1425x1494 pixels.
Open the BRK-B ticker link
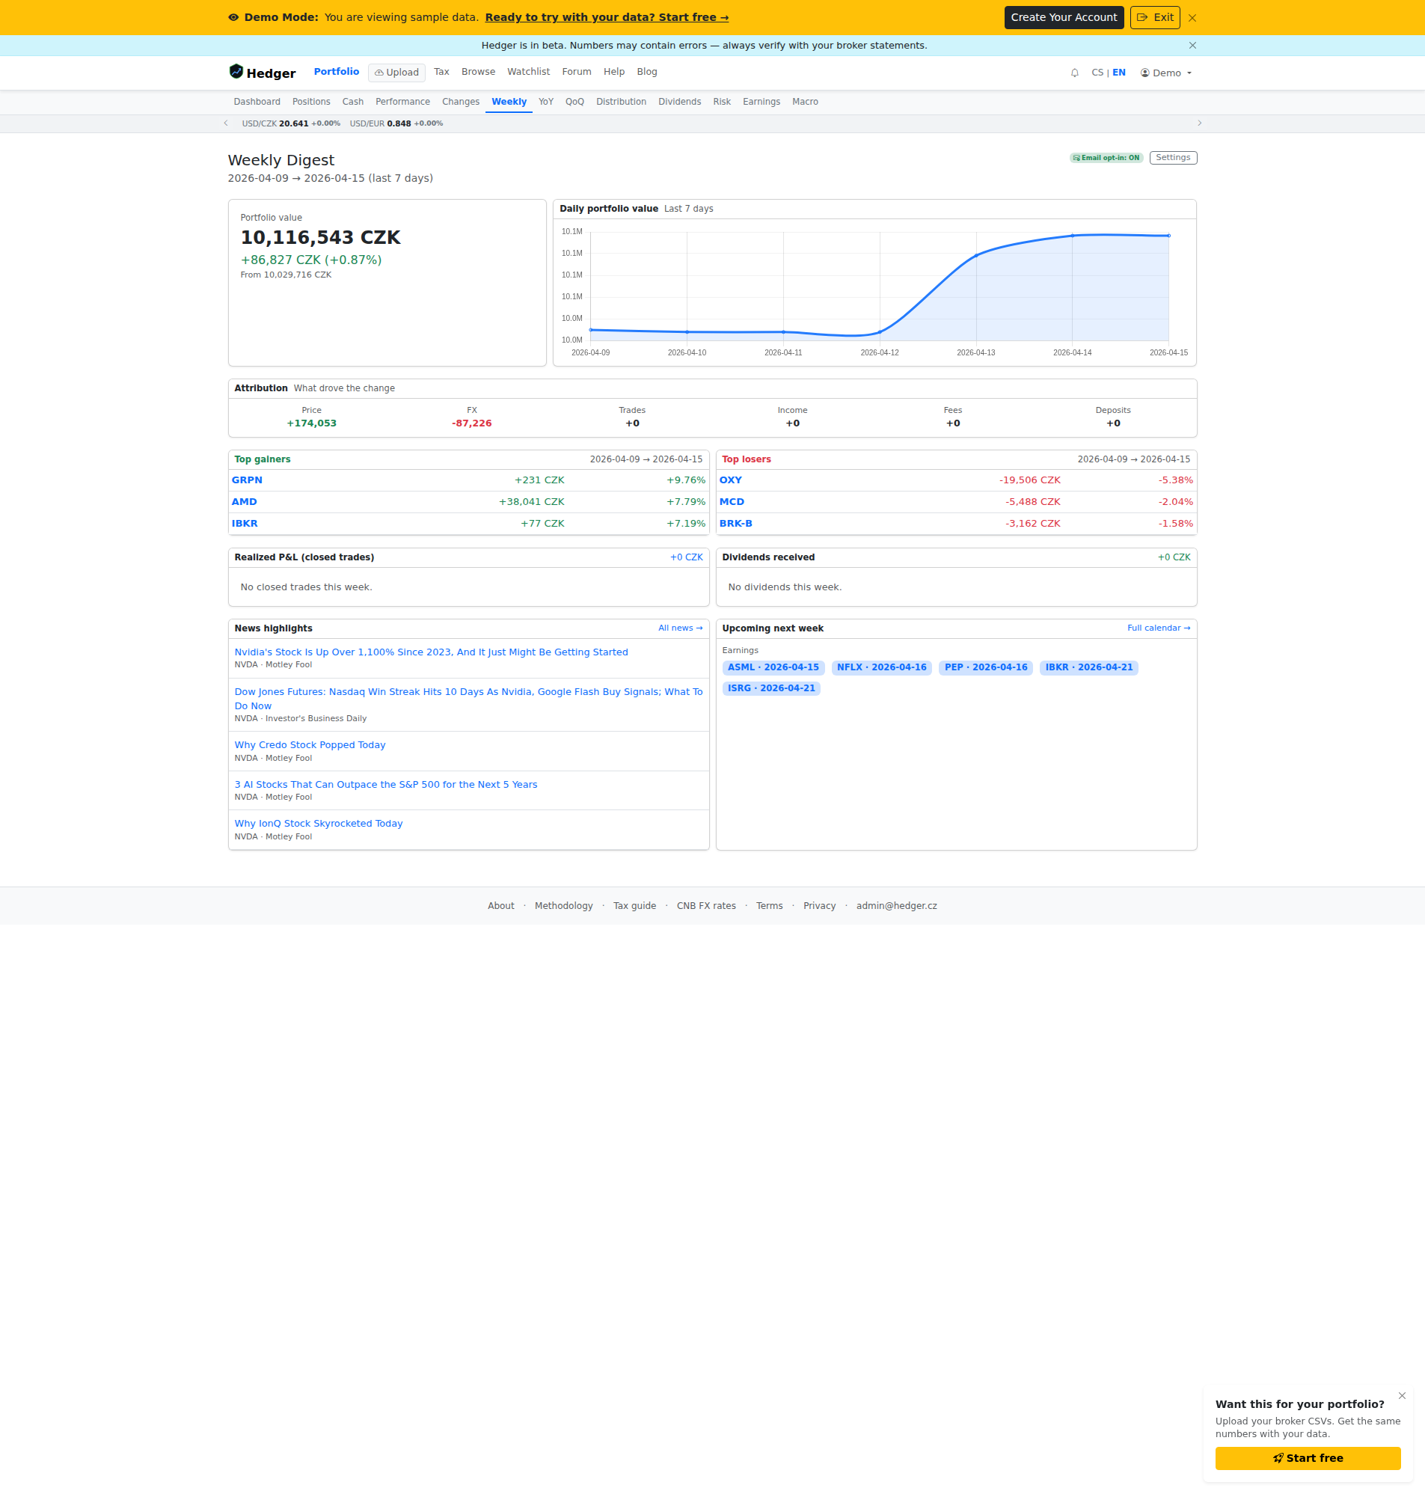[x=735, y=524]
